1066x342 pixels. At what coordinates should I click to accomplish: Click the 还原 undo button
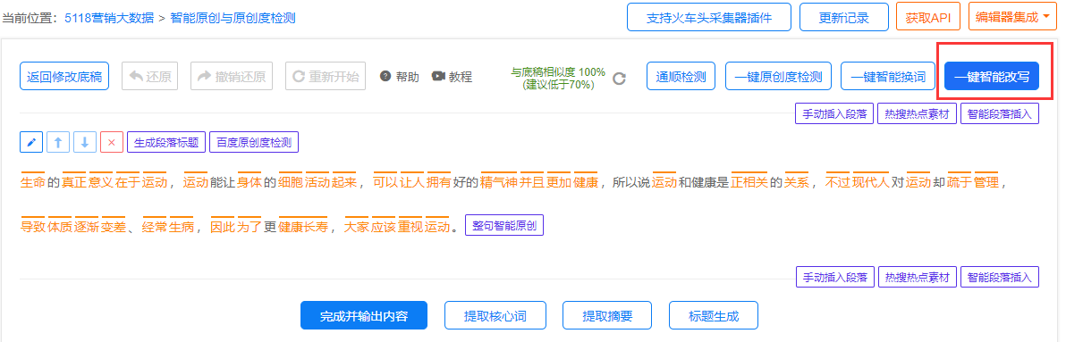150,76
